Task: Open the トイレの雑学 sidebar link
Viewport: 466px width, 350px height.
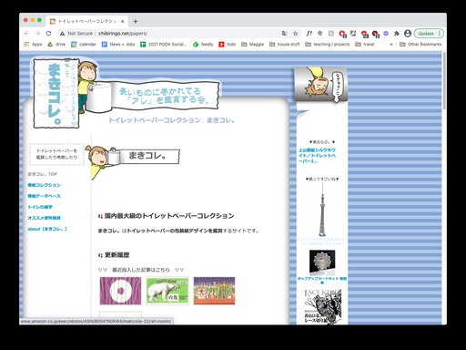Action: pos(40,207)
